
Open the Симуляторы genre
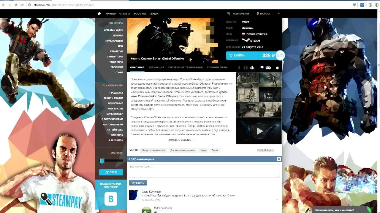pos(115,57)
